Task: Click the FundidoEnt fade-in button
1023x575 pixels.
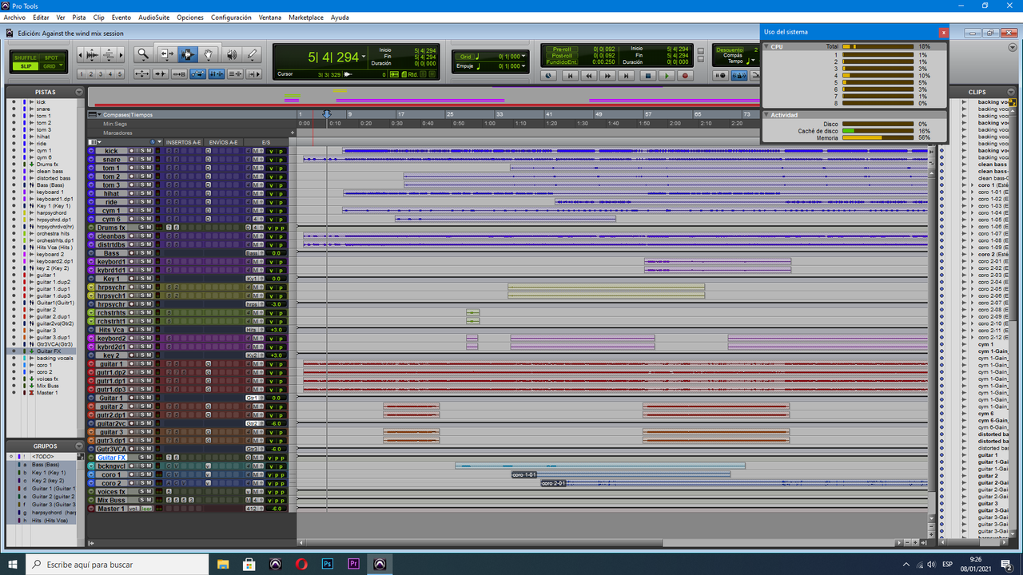Action: click(x=563, y=61)
